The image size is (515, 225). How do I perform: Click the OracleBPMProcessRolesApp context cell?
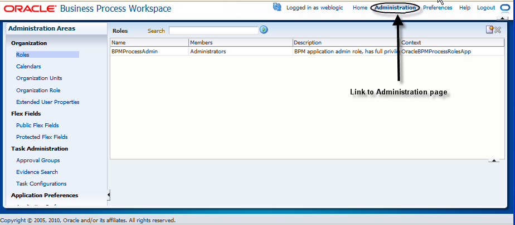pyautogui.click(x=452, y=52)
